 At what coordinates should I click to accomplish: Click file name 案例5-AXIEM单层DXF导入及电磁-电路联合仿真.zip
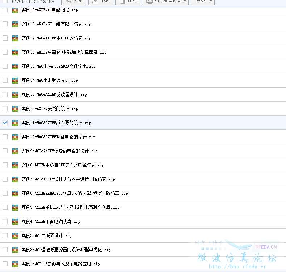(x=70, y=207)
